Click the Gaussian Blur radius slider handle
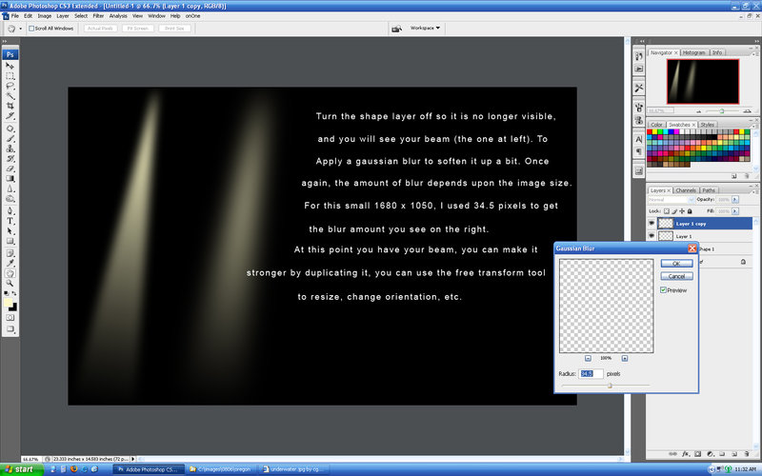The image size is (762, 476). click(610, 385)
